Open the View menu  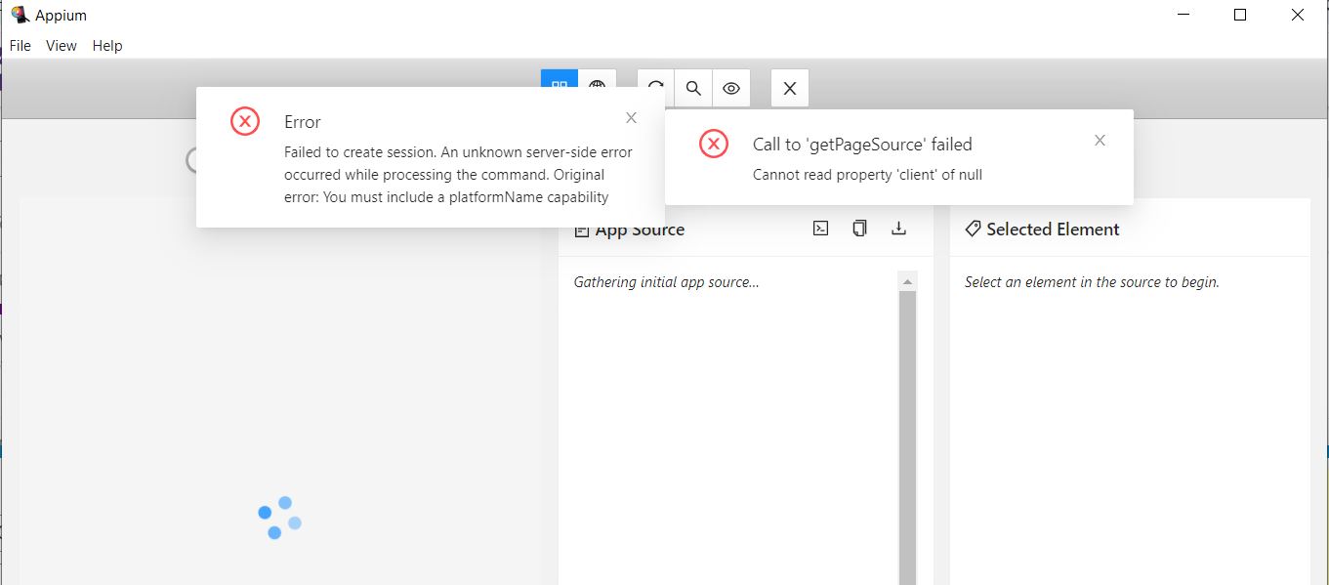click(x=61, y=45)
